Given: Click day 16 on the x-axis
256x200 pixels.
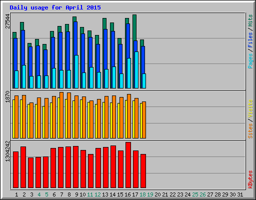Looking at the screenshot, I should click(x=127, y=194).
